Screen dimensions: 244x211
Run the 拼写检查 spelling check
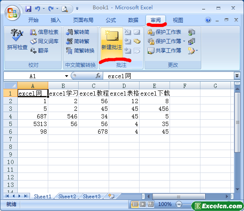[x=17, y=39]
